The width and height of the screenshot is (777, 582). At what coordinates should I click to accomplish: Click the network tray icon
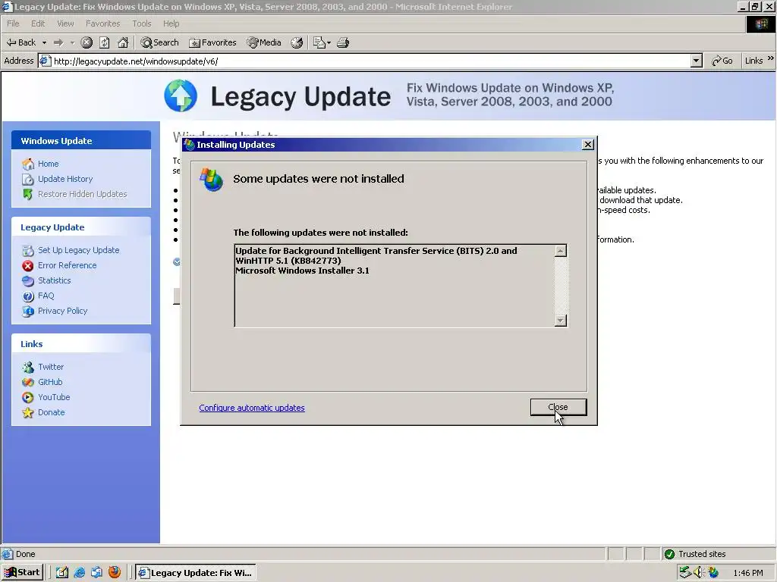[x=685, y=573]
